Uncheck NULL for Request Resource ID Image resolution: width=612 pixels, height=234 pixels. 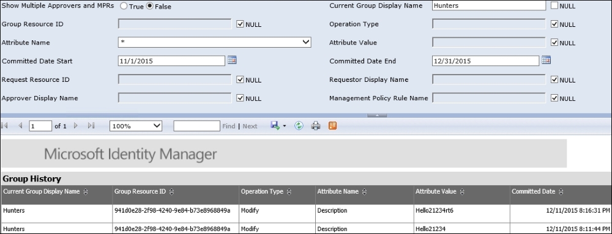pyautogui.click(x=241, y=80)
